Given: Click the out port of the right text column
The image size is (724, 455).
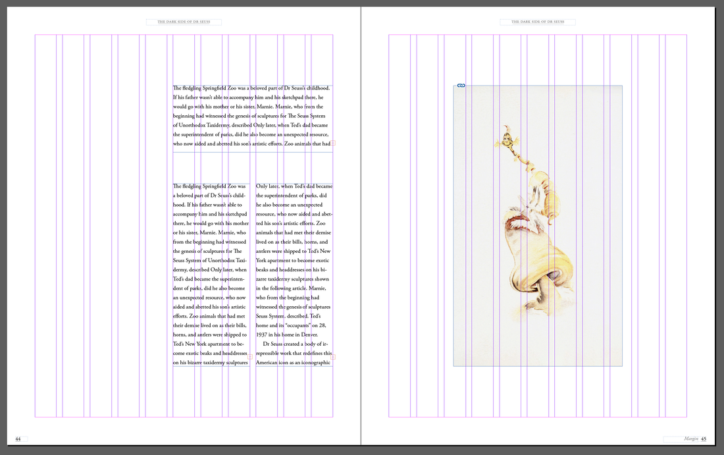Looking at the screenshot, I should (333, 357).
